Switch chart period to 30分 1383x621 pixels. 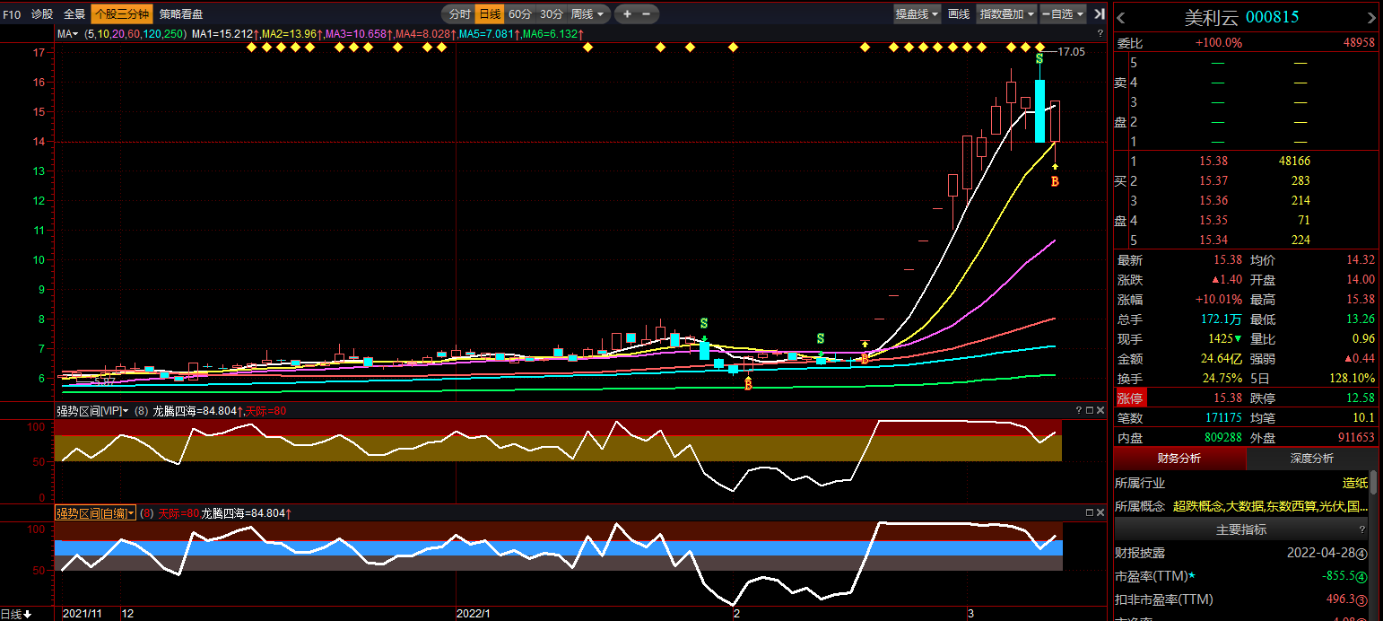552,14
